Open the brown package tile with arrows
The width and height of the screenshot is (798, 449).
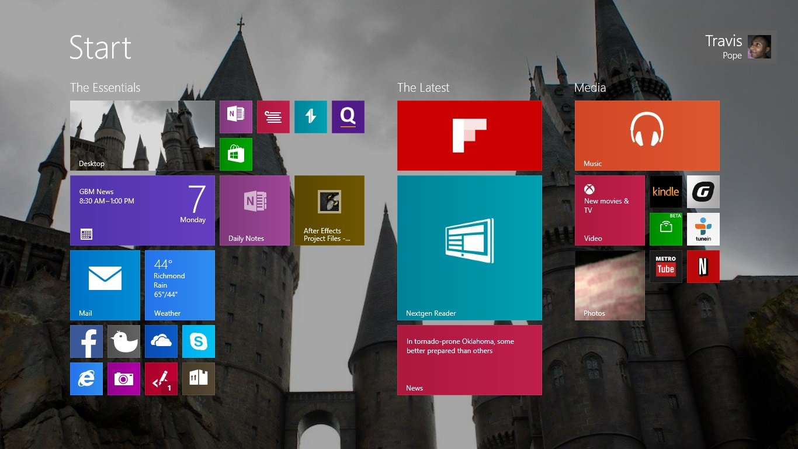click(199, 379)
